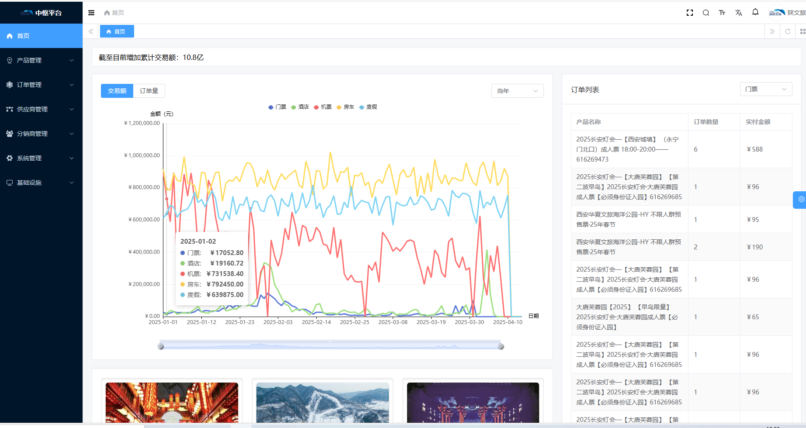Click the 首页 breadcrumb link

pyautogui.click(x=118, y=13)
